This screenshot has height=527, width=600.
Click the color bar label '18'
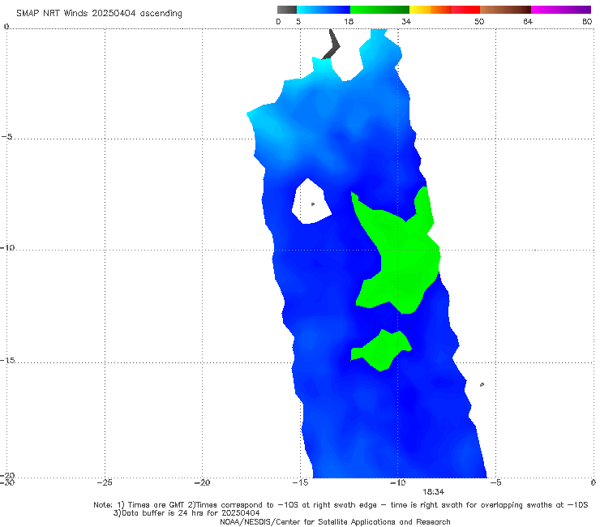349,21
